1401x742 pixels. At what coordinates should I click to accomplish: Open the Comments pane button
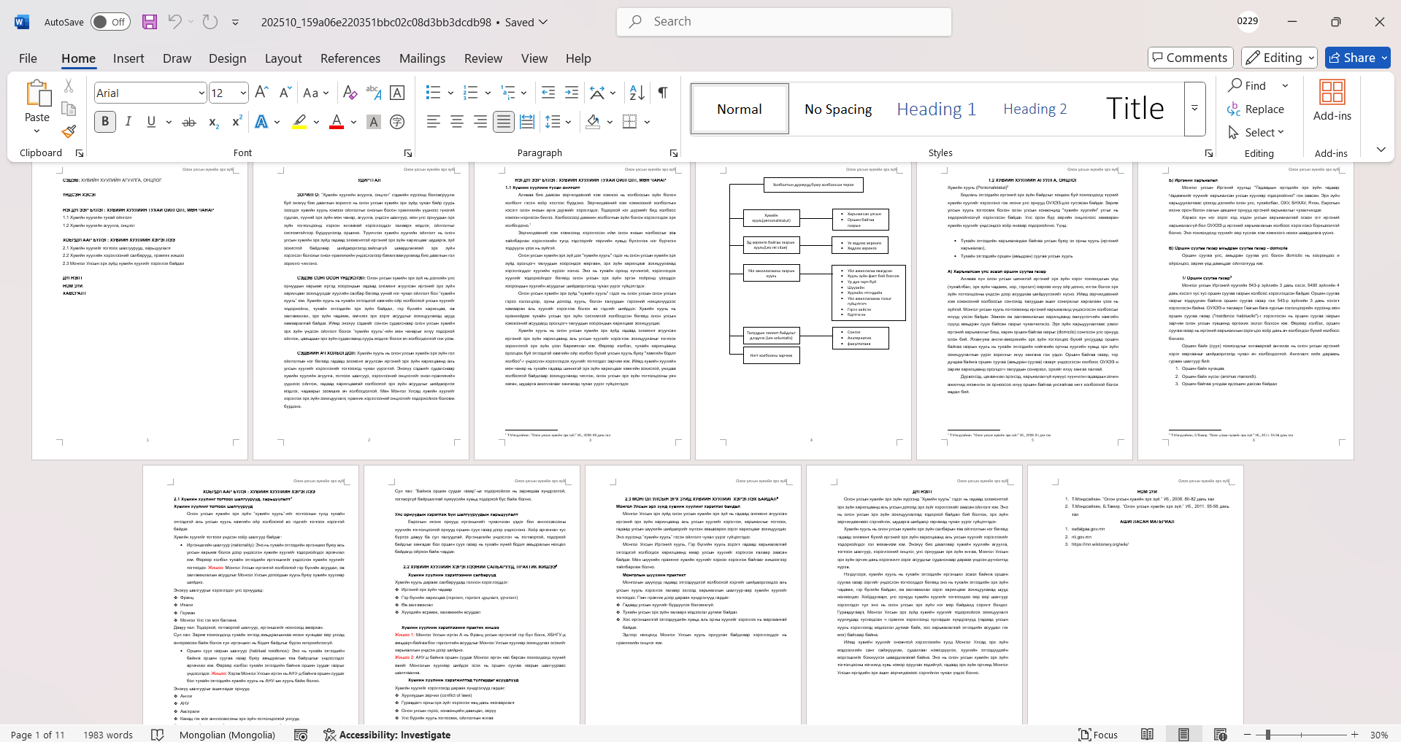1190,58
